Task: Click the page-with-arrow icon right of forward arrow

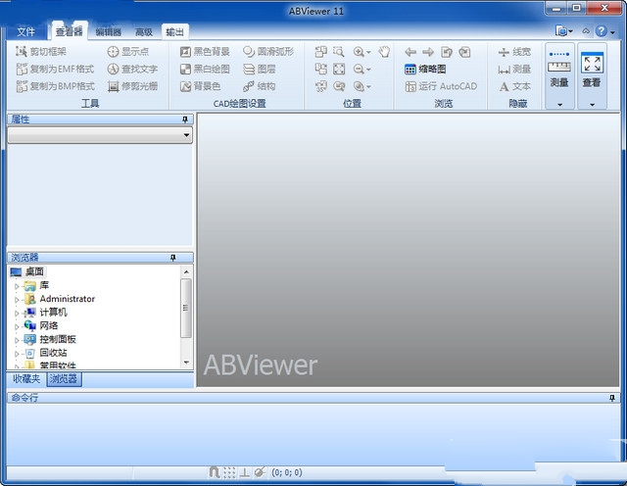Action: tap(447, 52)
